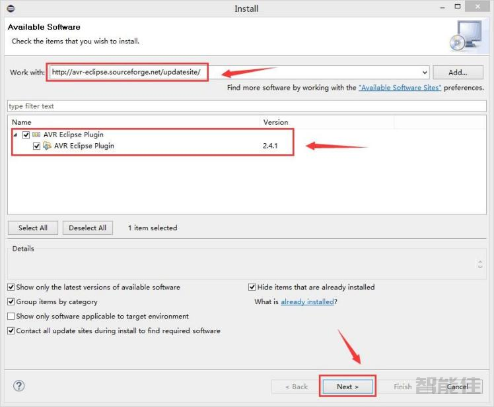Enable Show only software applicable to target
This screenshot has height=407, width=494.
pyautogui.click(x=11, y=317)
